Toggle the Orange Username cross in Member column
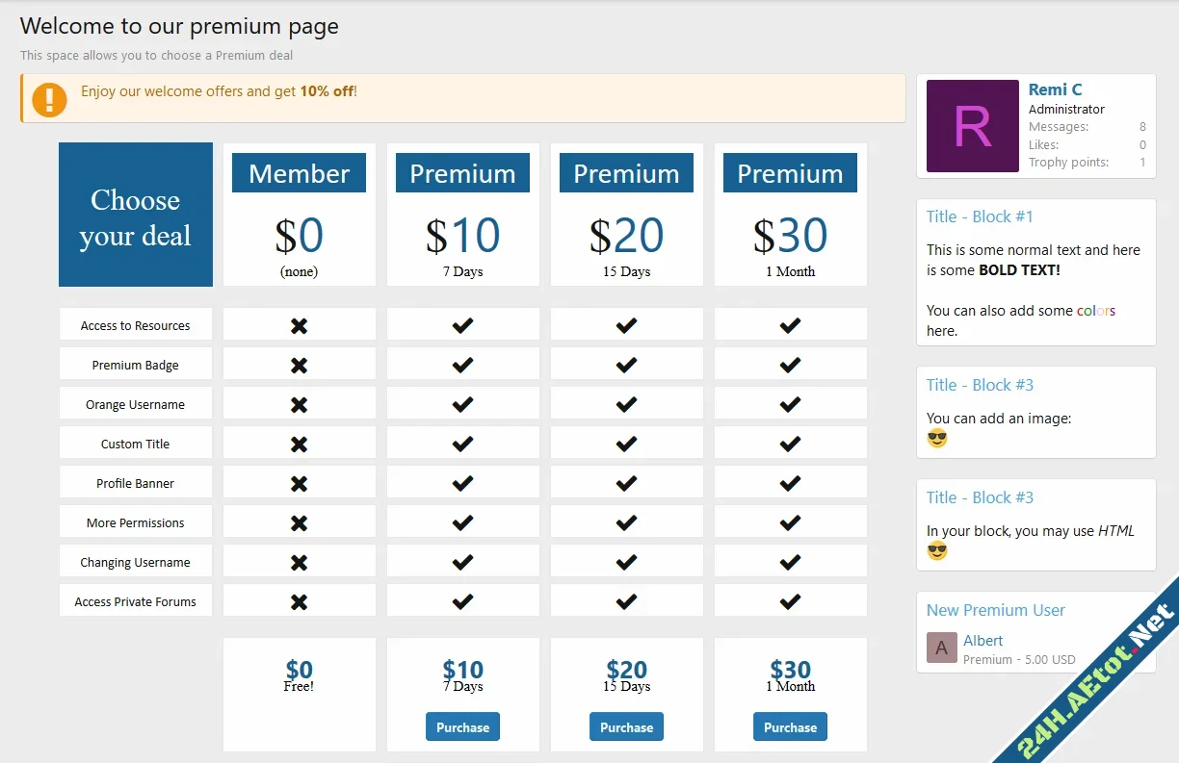1179x763 pixels. (299, 403)
